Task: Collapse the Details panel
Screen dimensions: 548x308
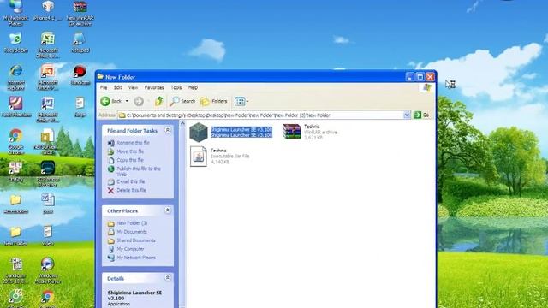Action: (x=168, y=277)
